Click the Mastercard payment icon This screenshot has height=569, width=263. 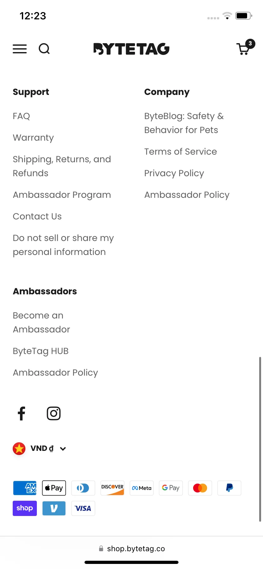pos(200,488)
